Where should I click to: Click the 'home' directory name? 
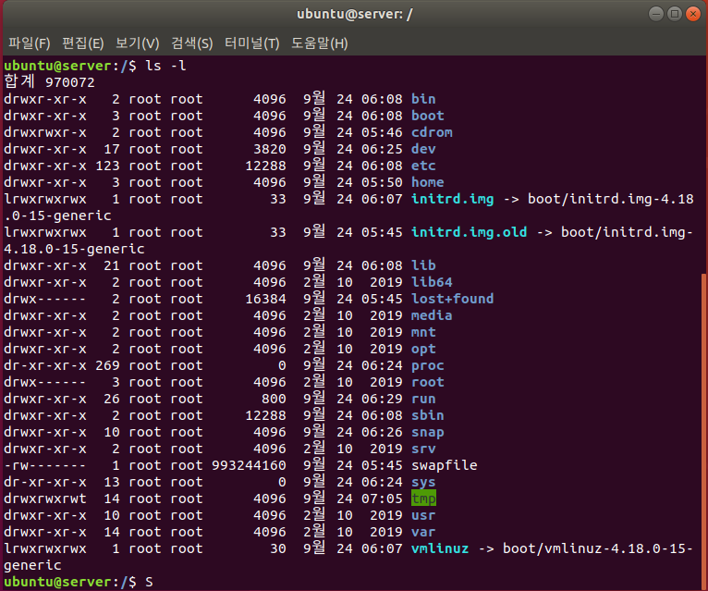(x=428, y=182)
